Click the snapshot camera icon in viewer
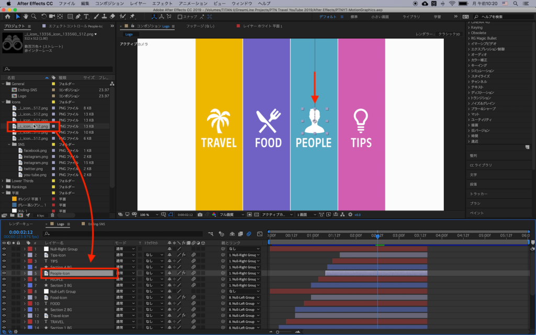The width and height of the screenshot is (536, 335). coord(200,215)
